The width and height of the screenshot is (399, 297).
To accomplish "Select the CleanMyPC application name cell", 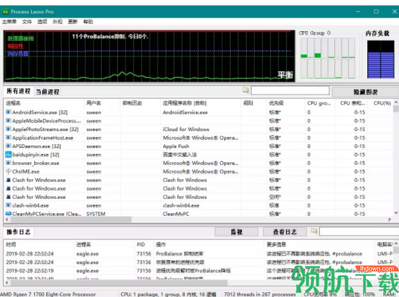I will click(176, 214).
